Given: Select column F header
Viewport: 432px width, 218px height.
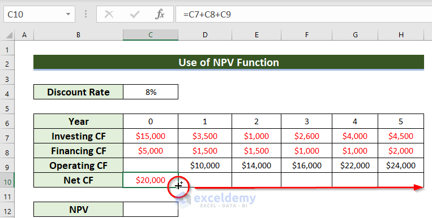Looking at the screenshot, I should coord(307,35).
